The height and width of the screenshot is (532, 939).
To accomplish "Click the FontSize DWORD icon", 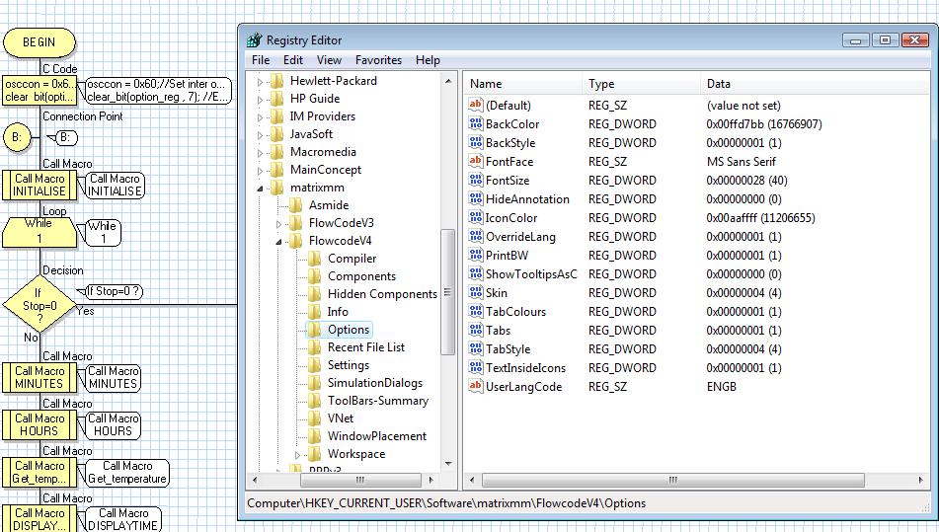I will click(476, 180).
